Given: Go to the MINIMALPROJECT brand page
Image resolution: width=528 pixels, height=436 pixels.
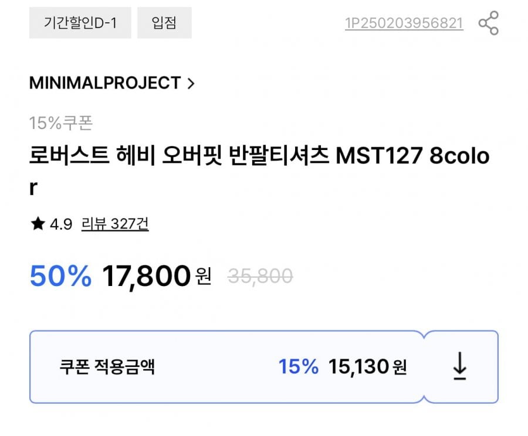Looking at the screenshot, I should tap(105, 83).
